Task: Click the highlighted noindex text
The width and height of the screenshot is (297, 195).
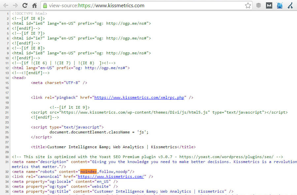Action: [88, 172]
